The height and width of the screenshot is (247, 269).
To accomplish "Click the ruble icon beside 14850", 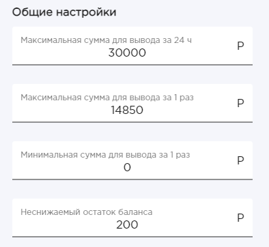I will [x=240, y=103].
